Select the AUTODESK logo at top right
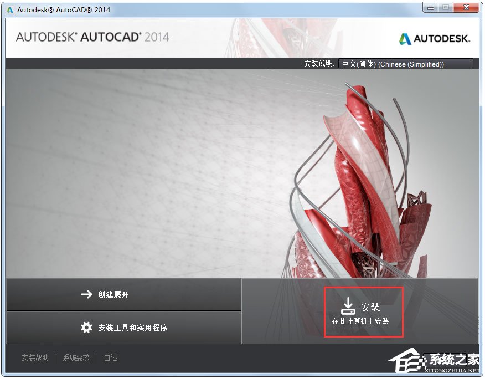 click(x=437, y=39)
